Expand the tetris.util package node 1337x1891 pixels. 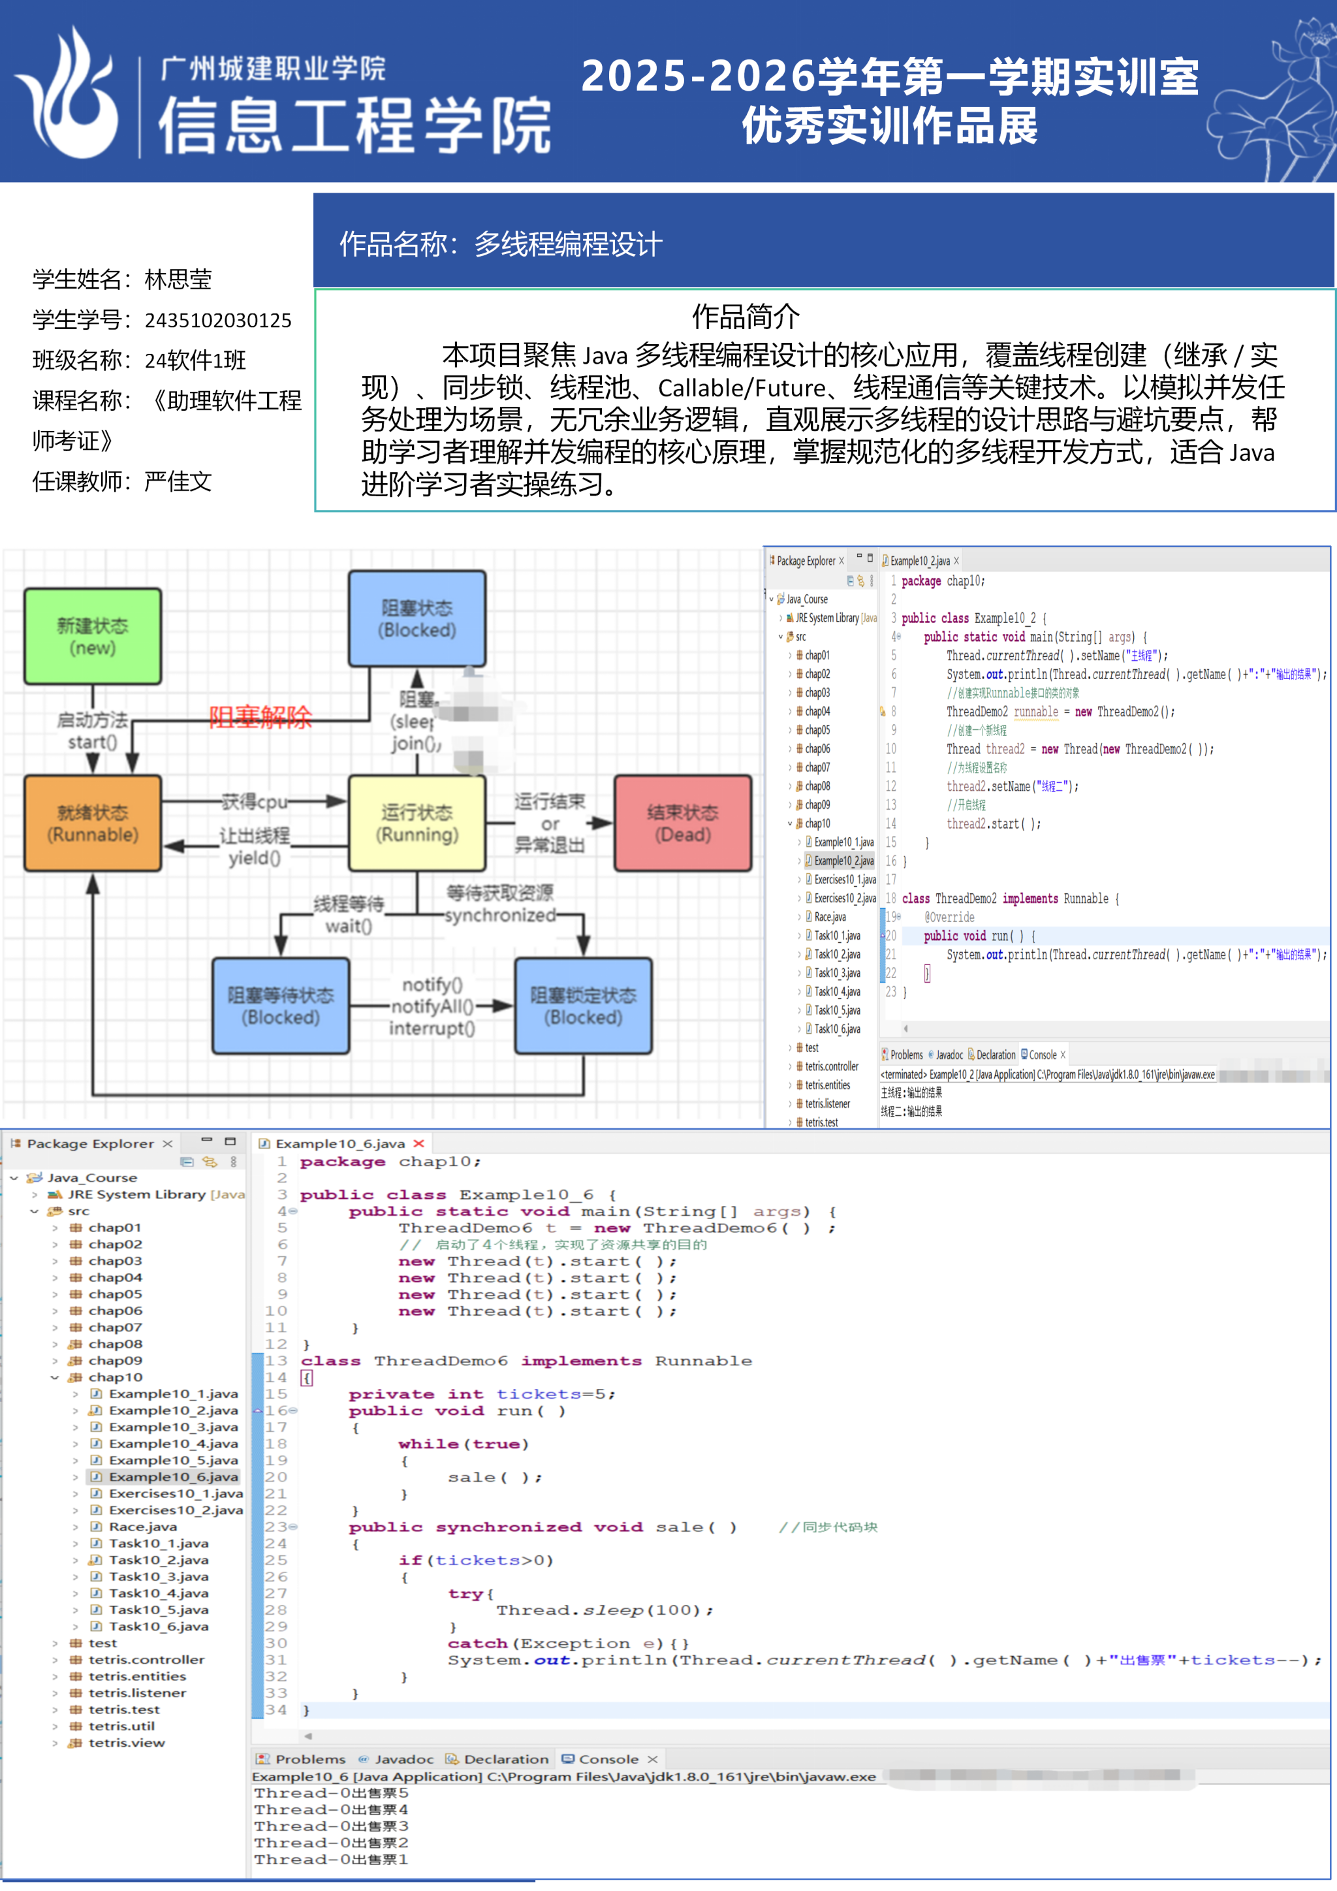[x=55, y=1726]
